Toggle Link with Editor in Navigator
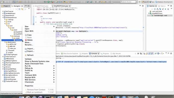The image size is (174, 98). point(22,9)
